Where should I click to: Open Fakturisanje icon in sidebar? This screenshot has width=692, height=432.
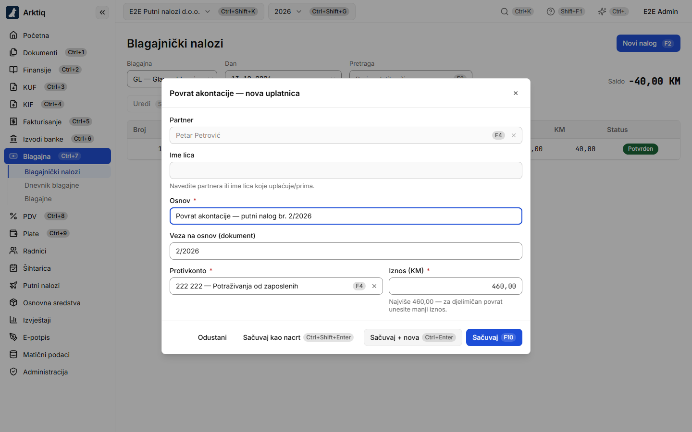pyautogui.click(x=13, y=121)
